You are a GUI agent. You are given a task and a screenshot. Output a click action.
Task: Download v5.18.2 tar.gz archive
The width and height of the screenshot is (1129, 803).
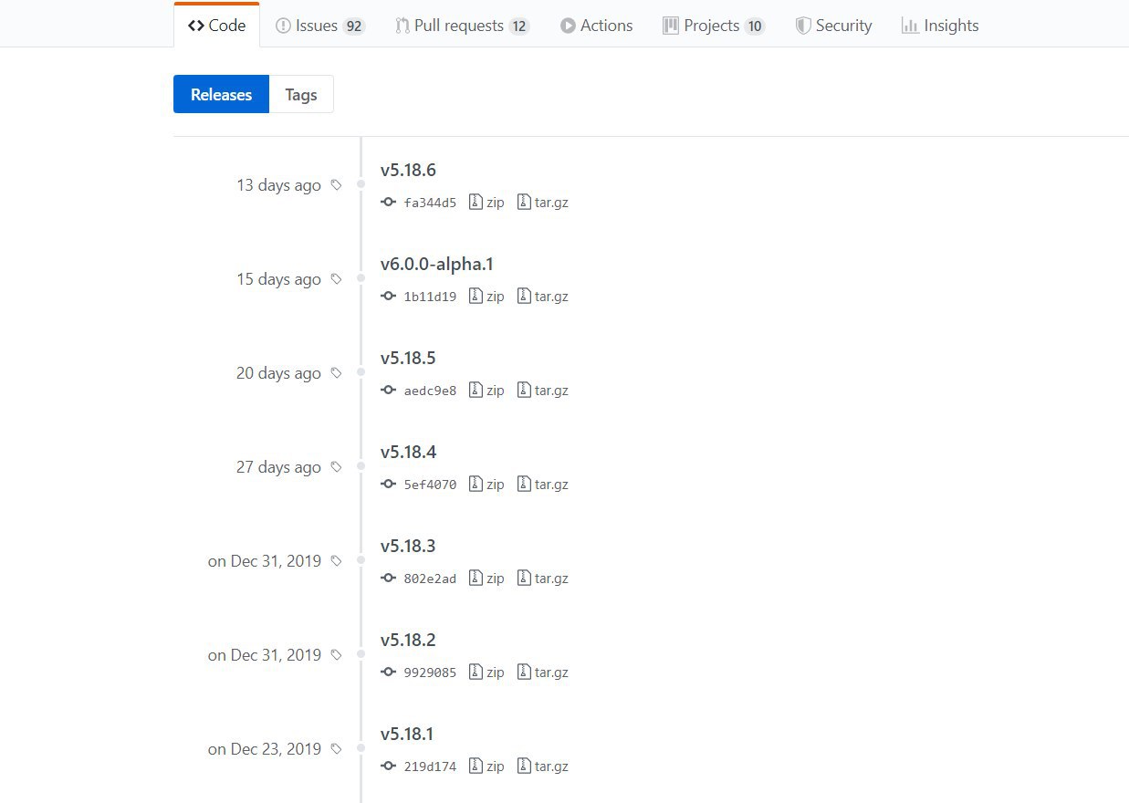click(543, 673)
